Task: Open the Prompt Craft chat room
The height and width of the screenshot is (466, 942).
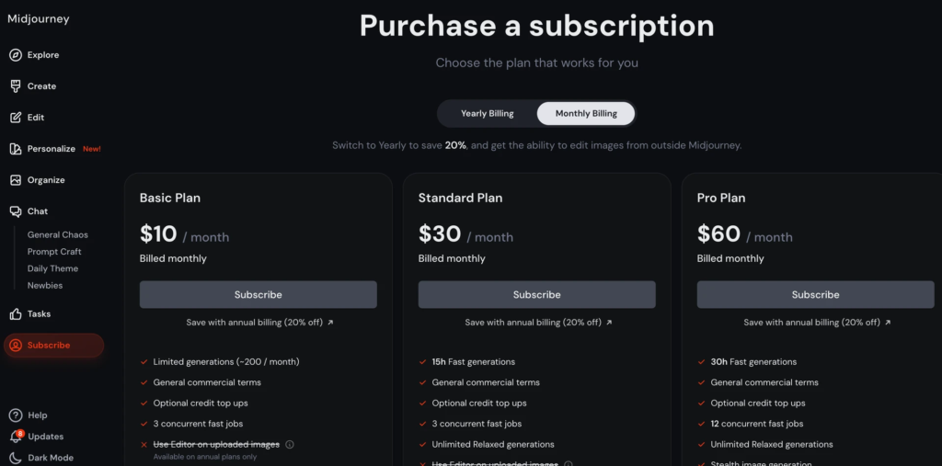Action: point(54,252)
